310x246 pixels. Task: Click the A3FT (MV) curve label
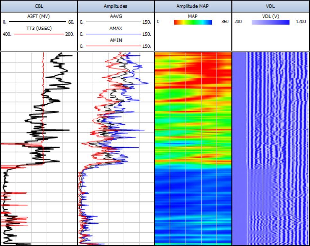click(x=39, y=16)
